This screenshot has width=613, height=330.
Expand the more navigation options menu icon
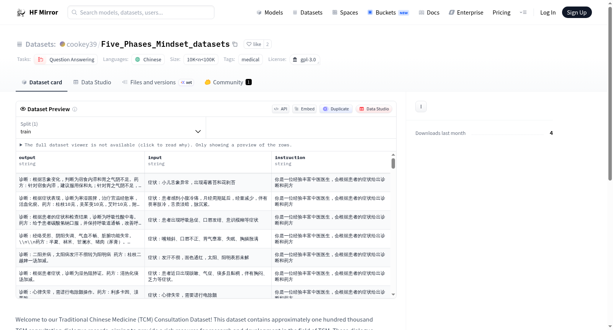click(523, 12)
